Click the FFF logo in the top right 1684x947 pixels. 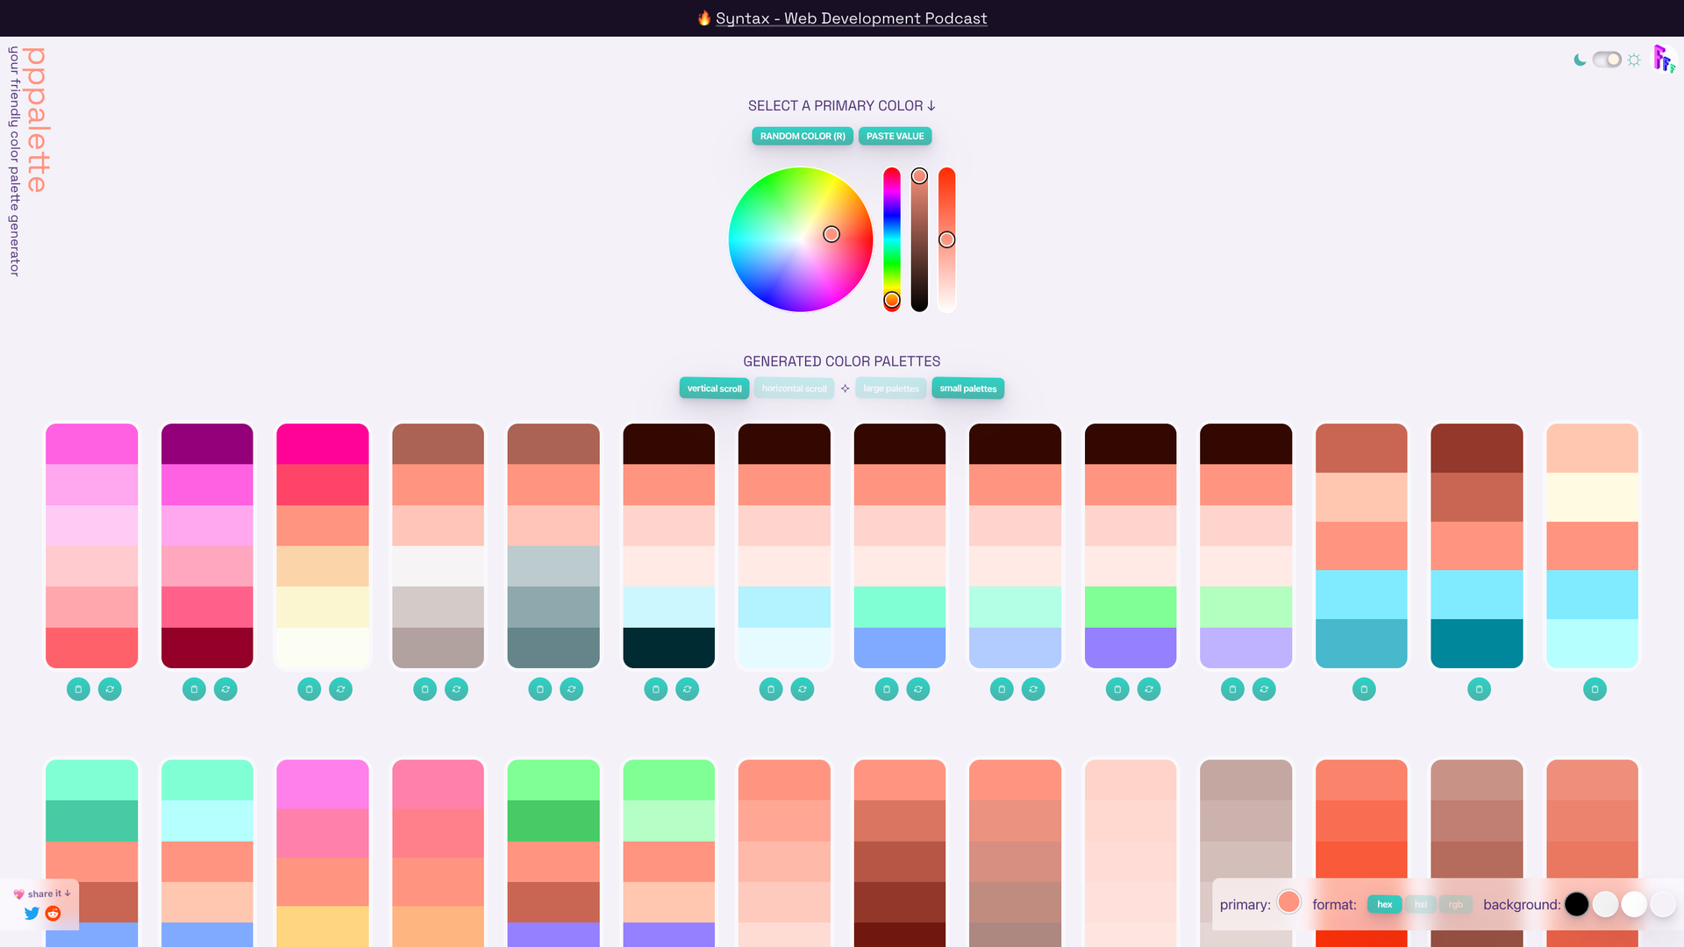(1664, 58)
